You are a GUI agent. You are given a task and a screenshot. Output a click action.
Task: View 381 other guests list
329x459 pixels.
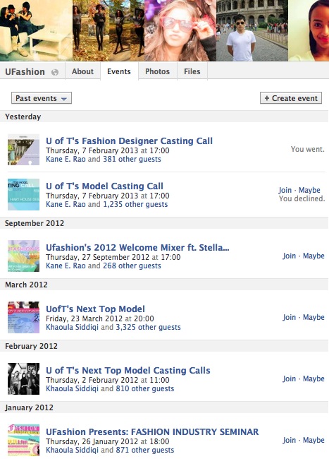(132, 160)
